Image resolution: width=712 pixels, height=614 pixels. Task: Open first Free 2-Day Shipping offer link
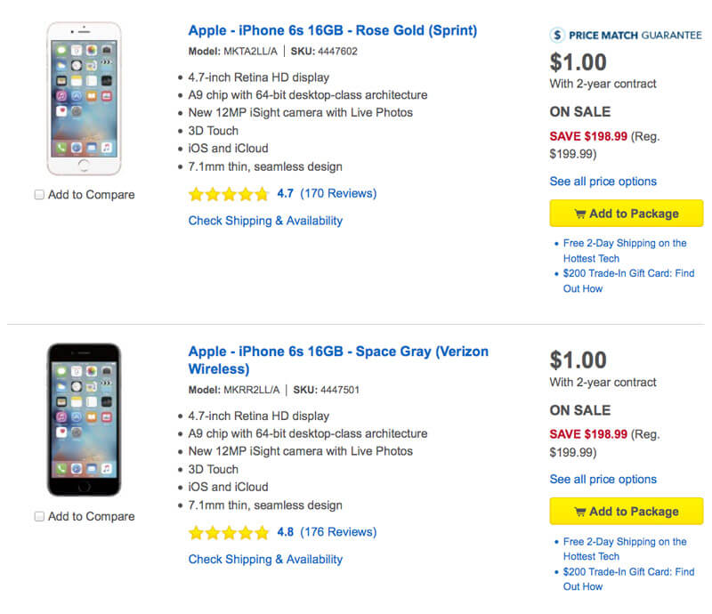625,244
